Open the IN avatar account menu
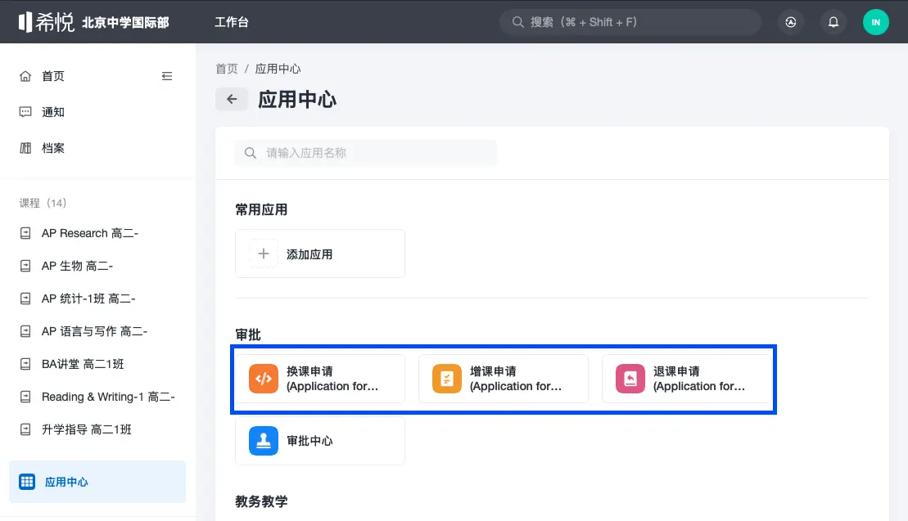This screenshot has width=908, height=521. (875, 22)
